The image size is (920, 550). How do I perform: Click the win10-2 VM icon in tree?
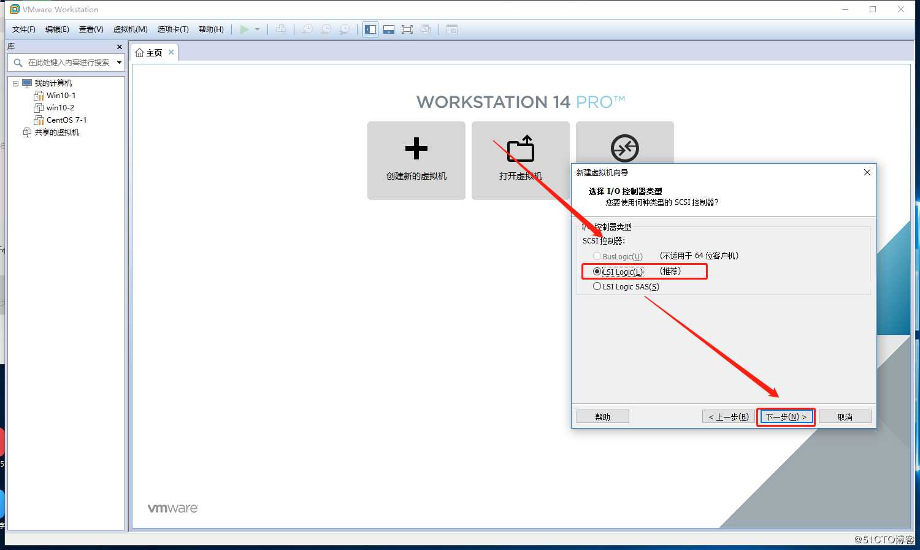point(39,108)
